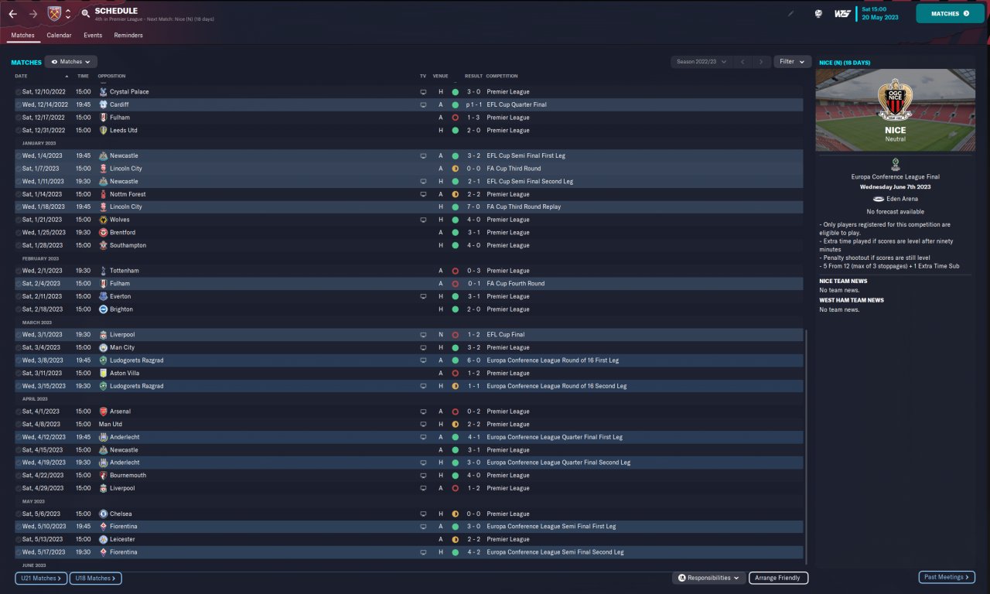Click the Tottenham club badge

point(103,271)
